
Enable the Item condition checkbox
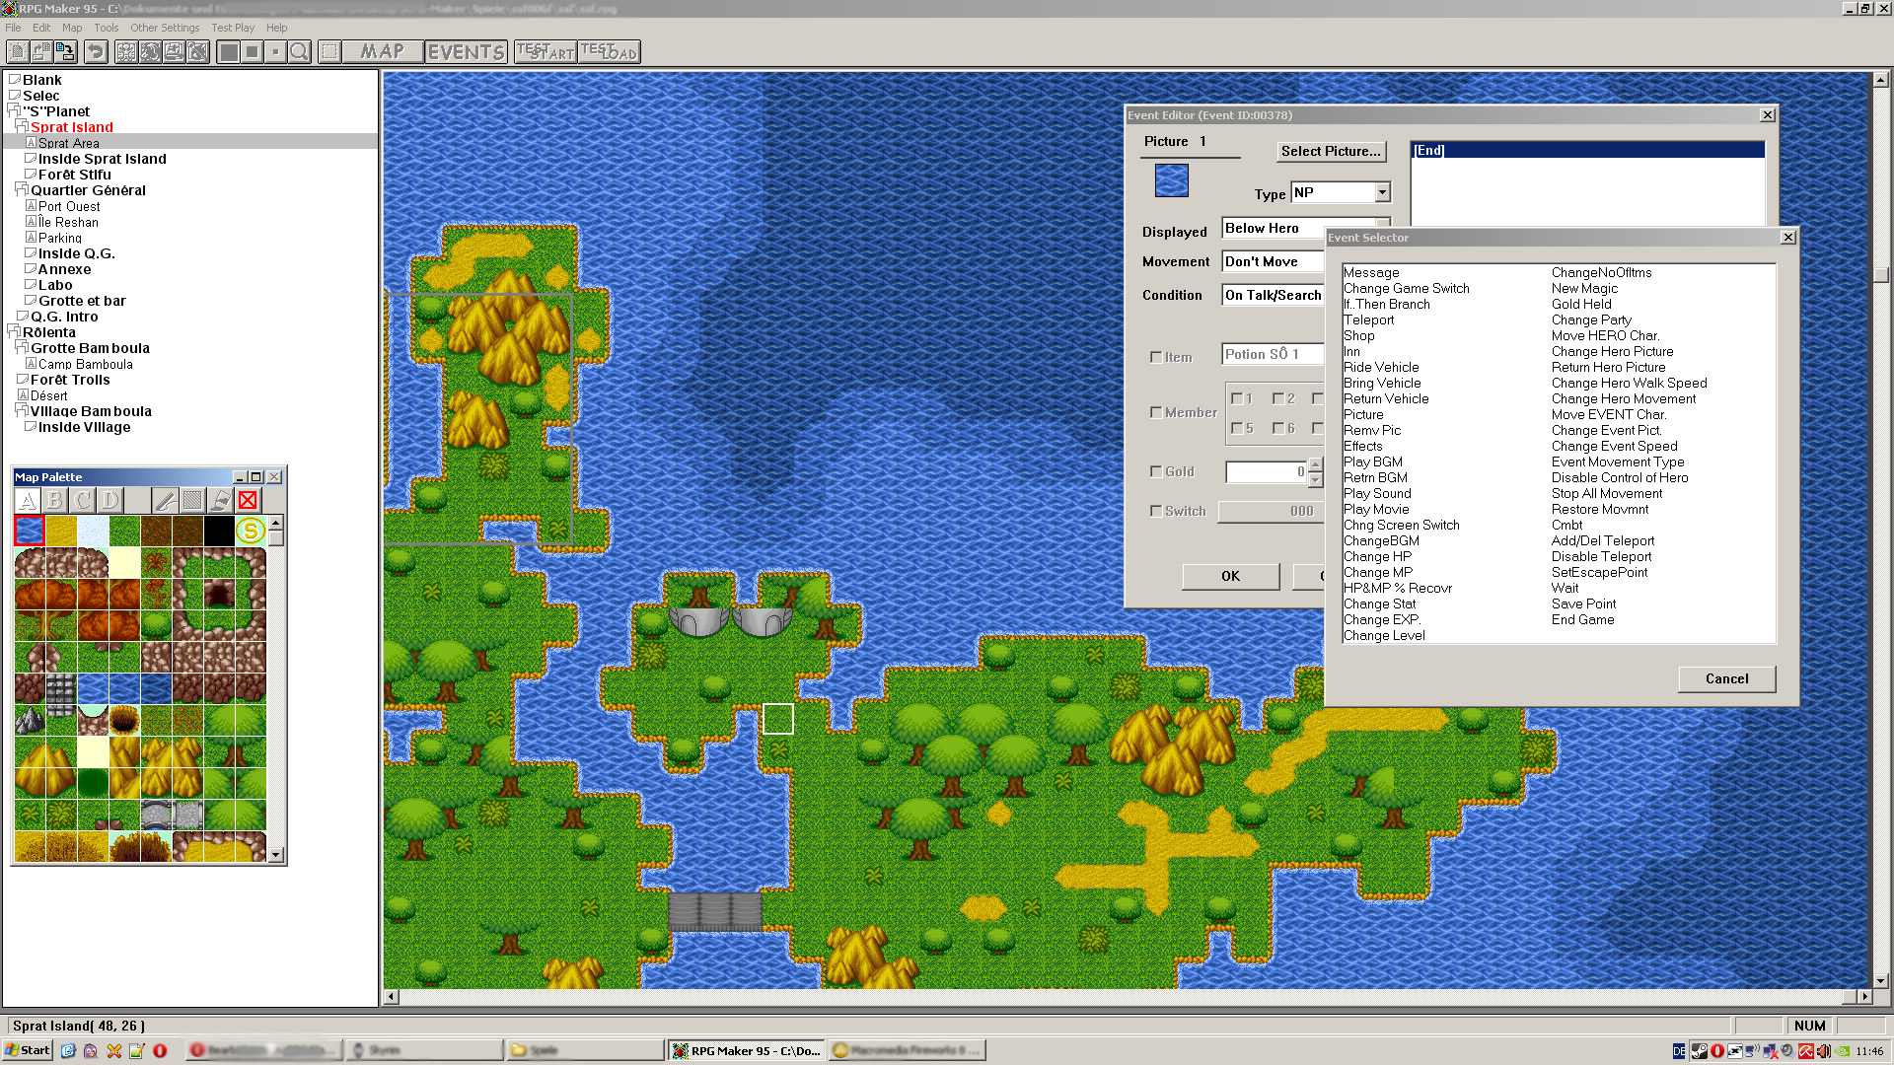click(1156, 357)
